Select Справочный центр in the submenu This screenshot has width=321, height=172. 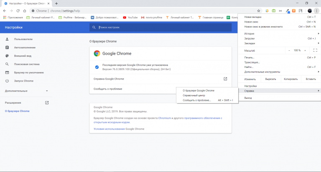pyautogui.click(x=194, y=95)
